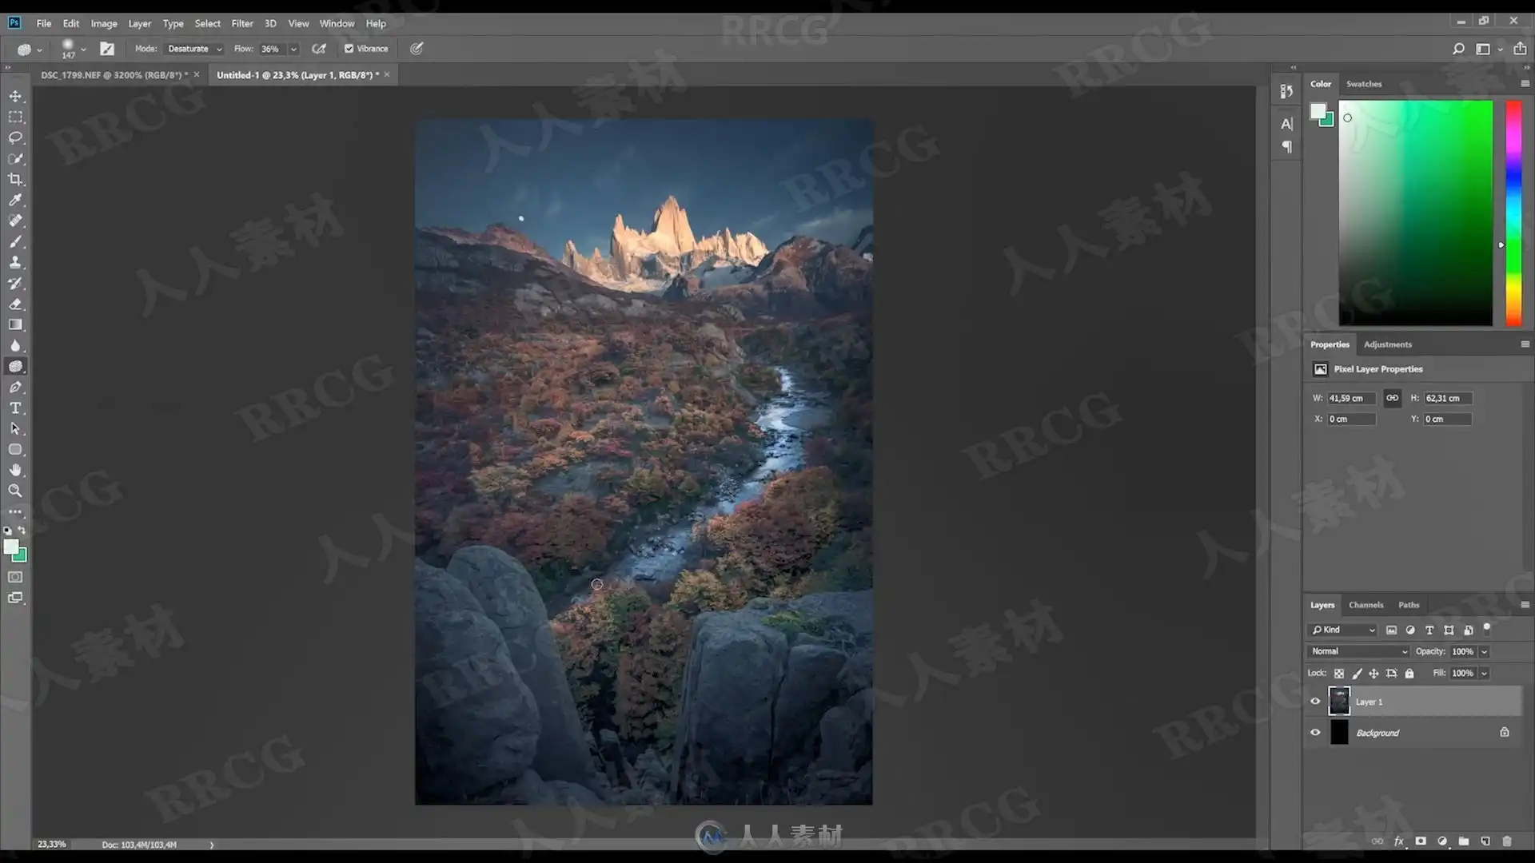1535x863 pixels.
Task: Switch to DSC_1799.NEF document tab
Action: click(114, 74)
